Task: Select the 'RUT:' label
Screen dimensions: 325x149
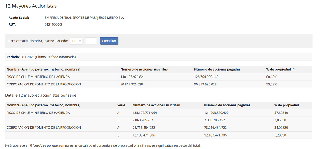Action: click(x=12, y=24)
